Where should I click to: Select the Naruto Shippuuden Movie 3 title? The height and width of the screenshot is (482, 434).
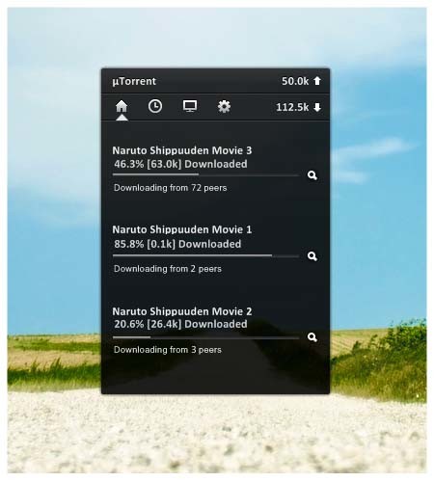click(x=182, y=150)
